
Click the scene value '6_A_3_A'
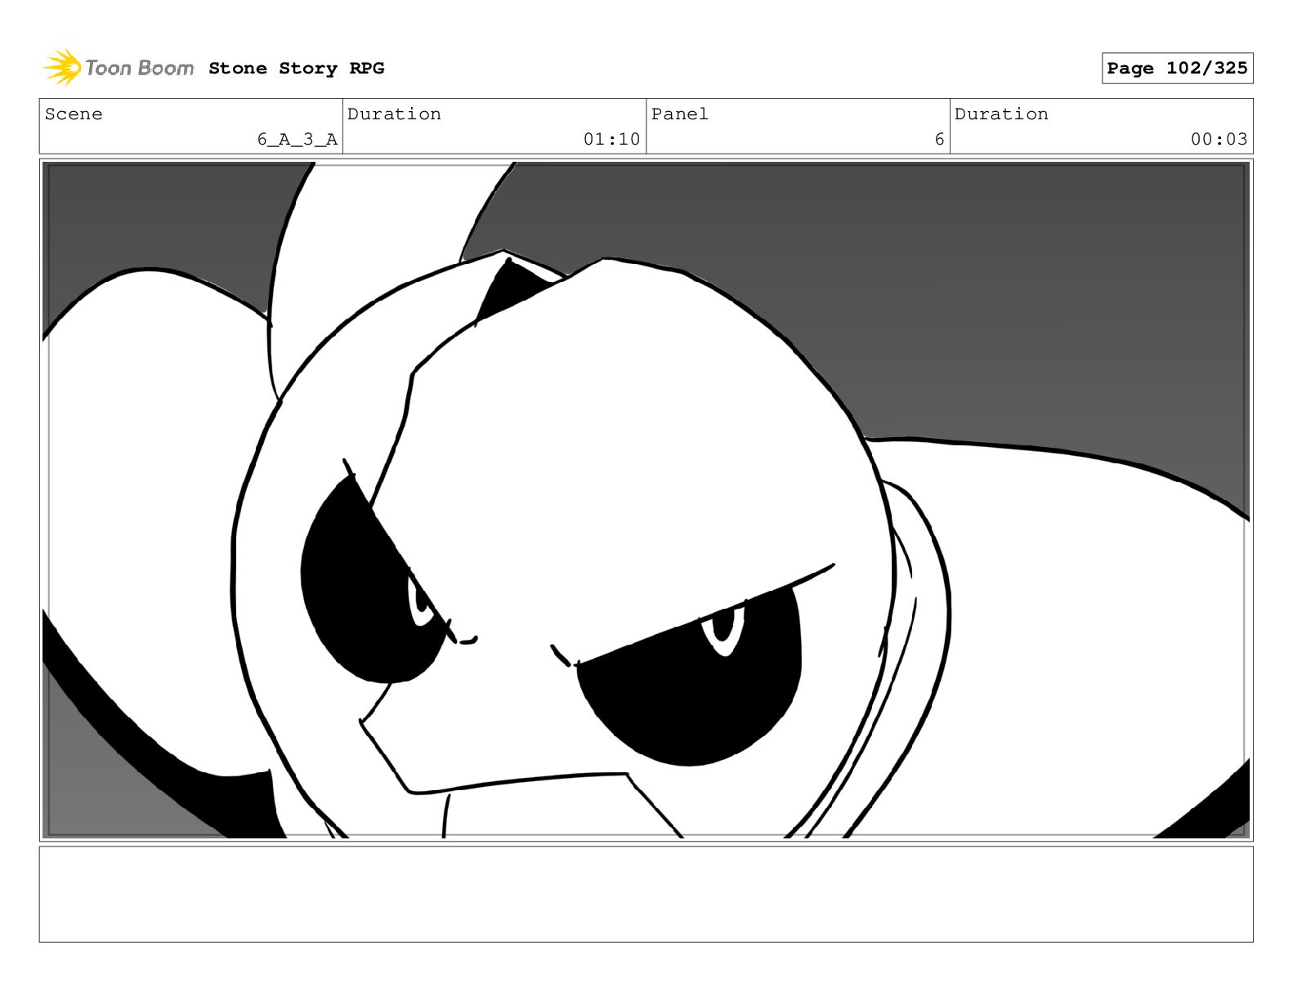tap(297, 140)
